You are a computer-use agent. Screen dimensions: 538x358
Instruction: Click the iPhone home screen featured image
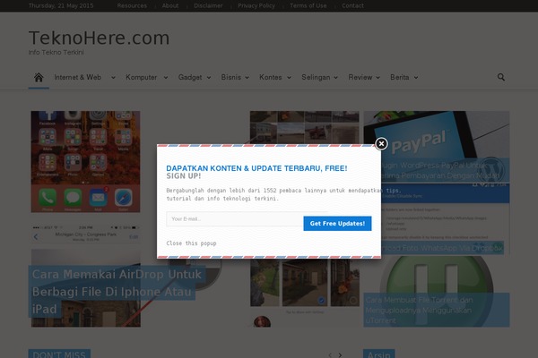click(x=85, y=162)
